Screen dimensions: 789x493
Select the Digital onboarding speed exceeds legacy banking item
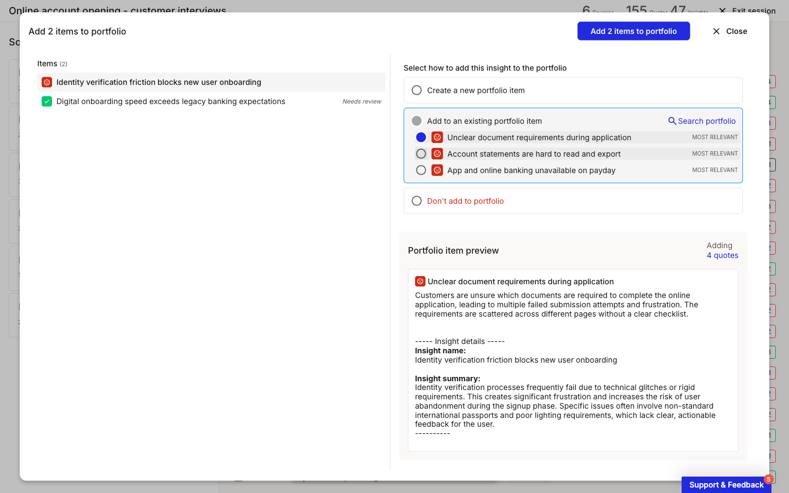point(211,101)
